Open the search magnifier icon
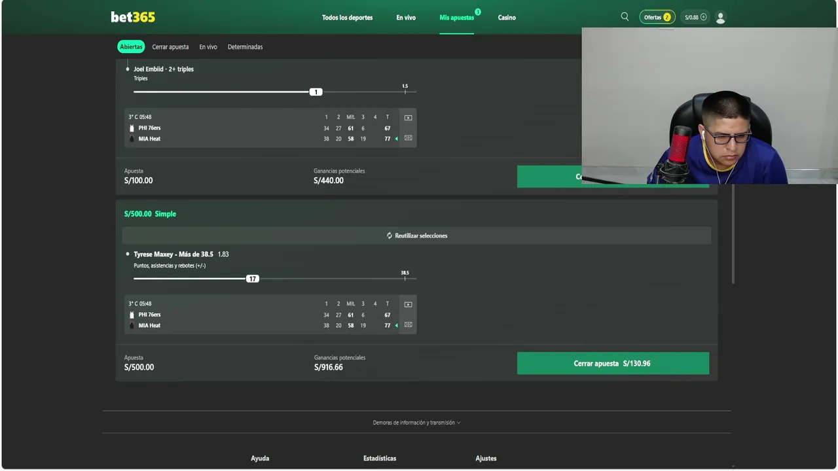Image resolution: width=838 pixels, height=471 pixels. (625, 17)
